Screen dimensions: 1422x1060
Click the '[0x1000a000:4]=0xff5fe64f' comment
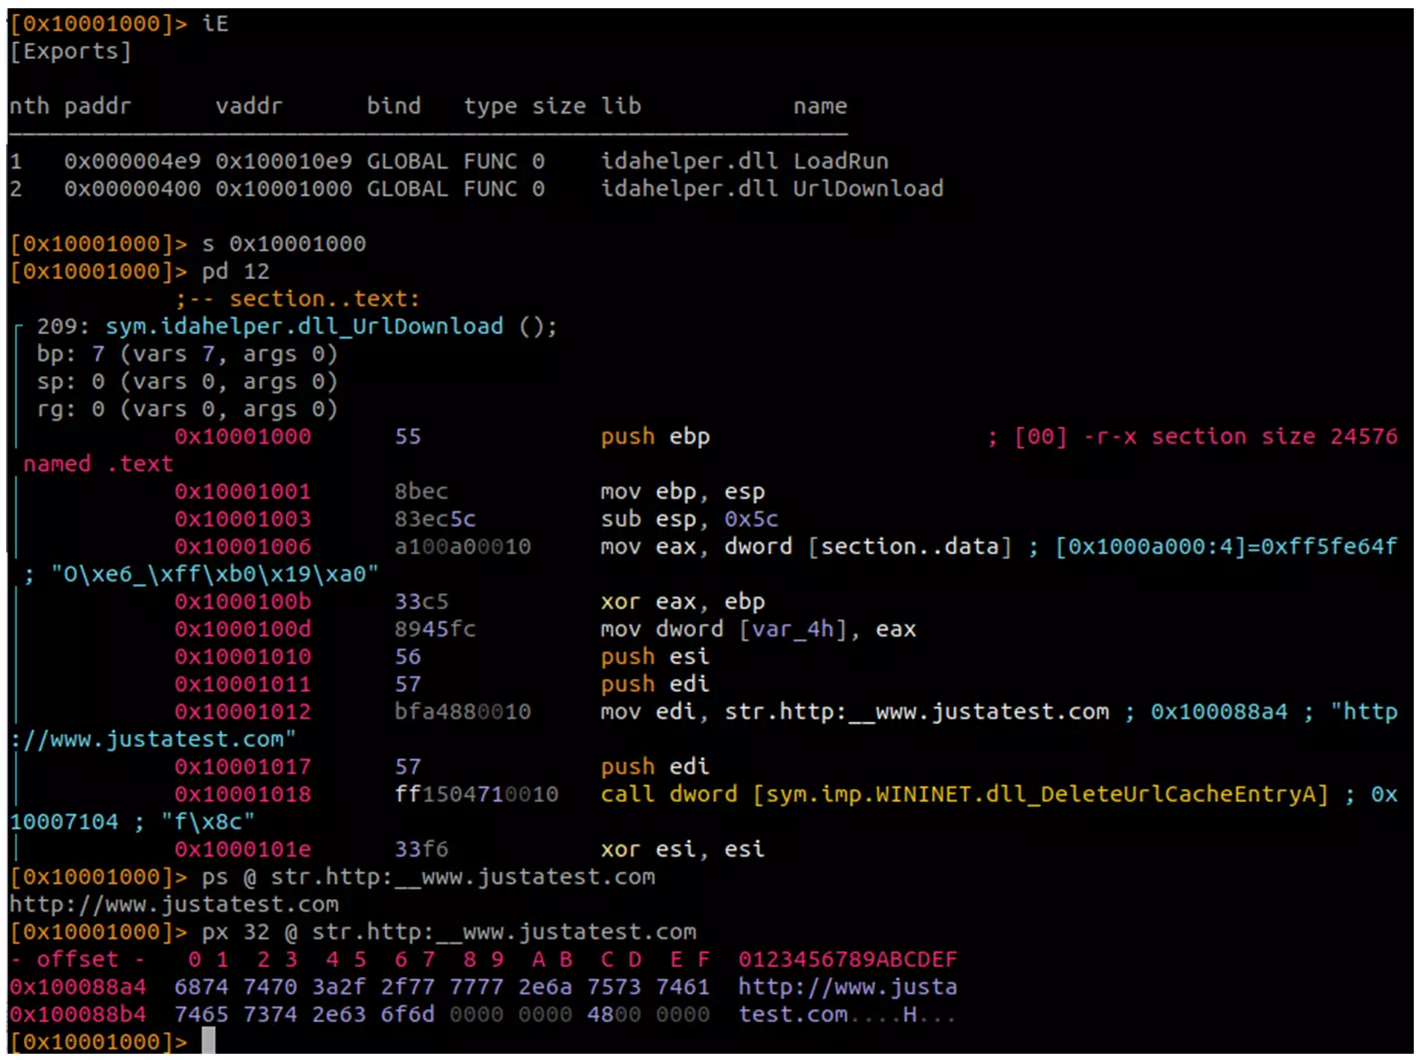pos(1227,546)
